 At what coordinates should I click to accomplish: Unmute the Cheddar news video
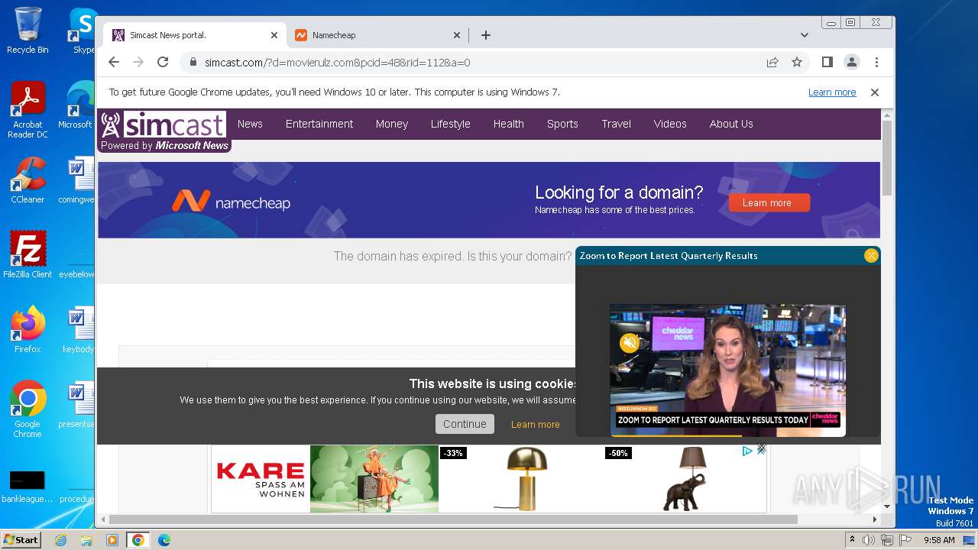point(630,343)
